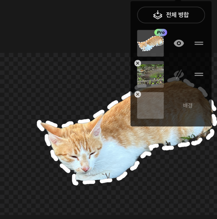
Task: Hide the cat cutout layer with eye icon
Action: [x=179, y=43]
